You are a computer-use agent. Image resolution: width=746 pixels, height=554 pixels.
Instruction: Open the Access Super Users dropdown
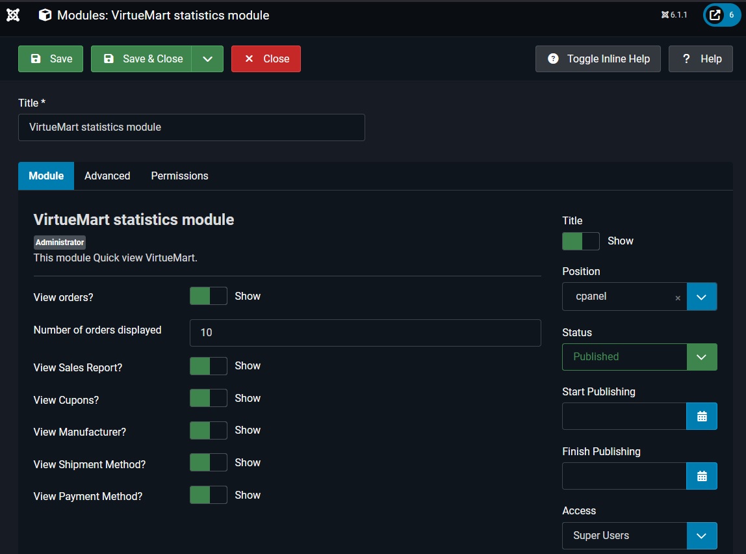tap(639, 536)
